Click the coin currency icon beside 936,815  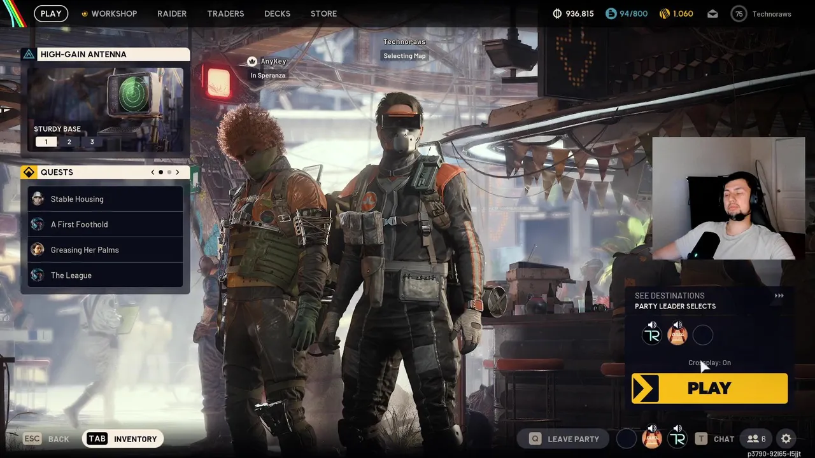pyautogui.click(x=557, y=13)
